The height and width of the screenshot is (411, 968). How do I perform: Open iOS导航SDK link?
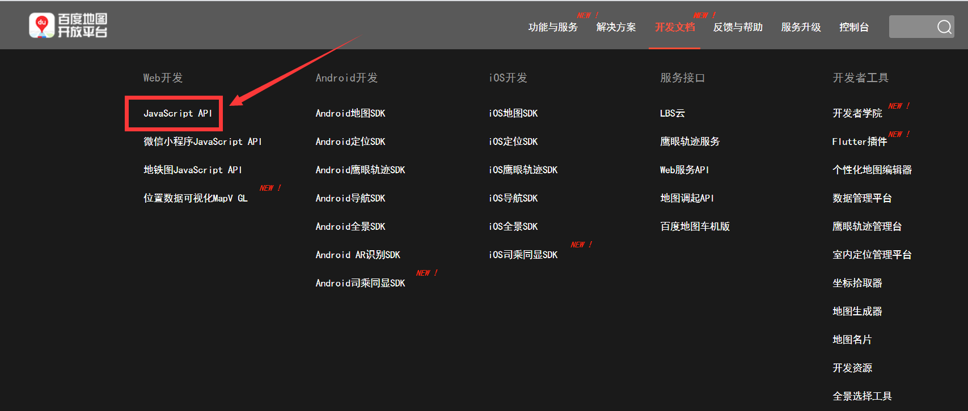tap(513, 198)
